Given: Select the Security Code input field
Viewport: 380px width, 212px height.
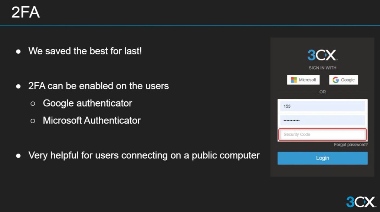Looking at the screenshot, I should coord(322,134).
